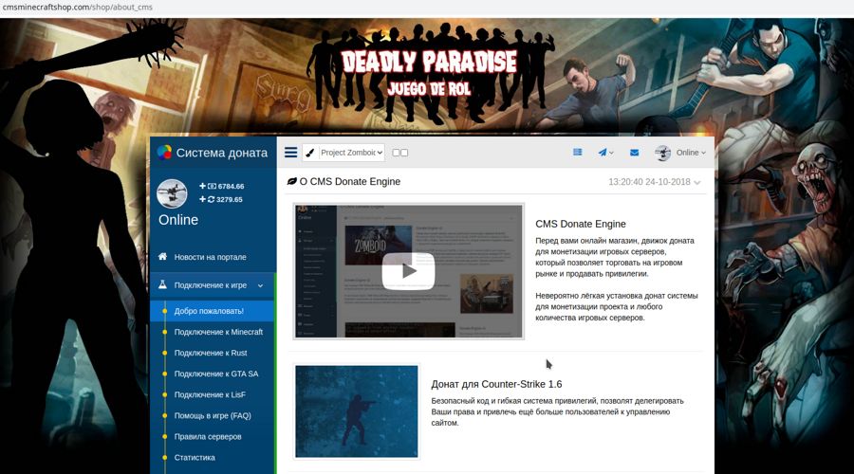Image resolution: width=854 pixels, height=474 pixels.
Task: Click the Counter-Strike 1.6 thumbnail image
Action: point(356,410)
